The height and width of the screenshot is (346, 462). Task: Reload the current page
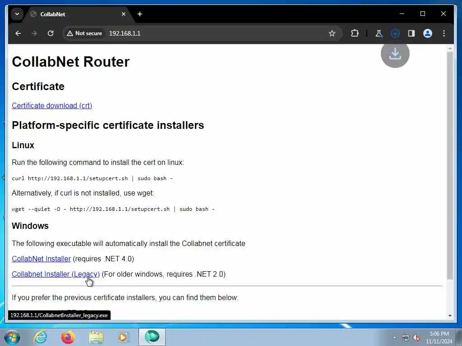[51, 33]
